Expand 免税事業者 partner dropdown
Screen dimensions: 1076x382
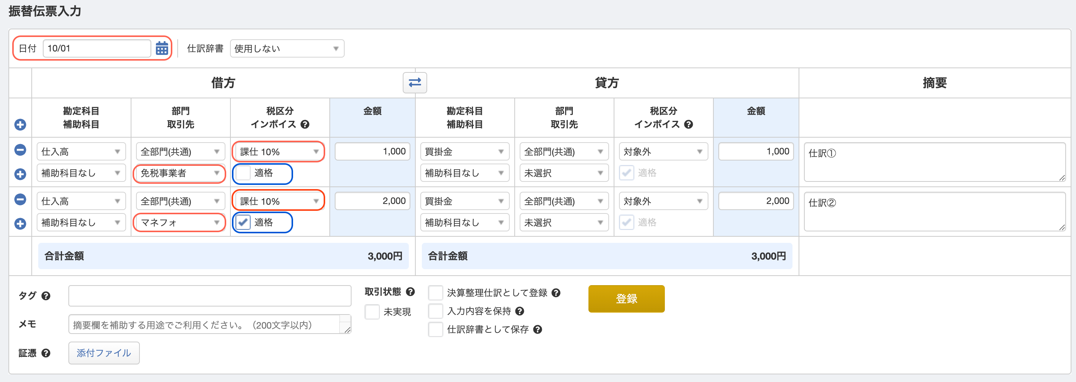point(180,173)
